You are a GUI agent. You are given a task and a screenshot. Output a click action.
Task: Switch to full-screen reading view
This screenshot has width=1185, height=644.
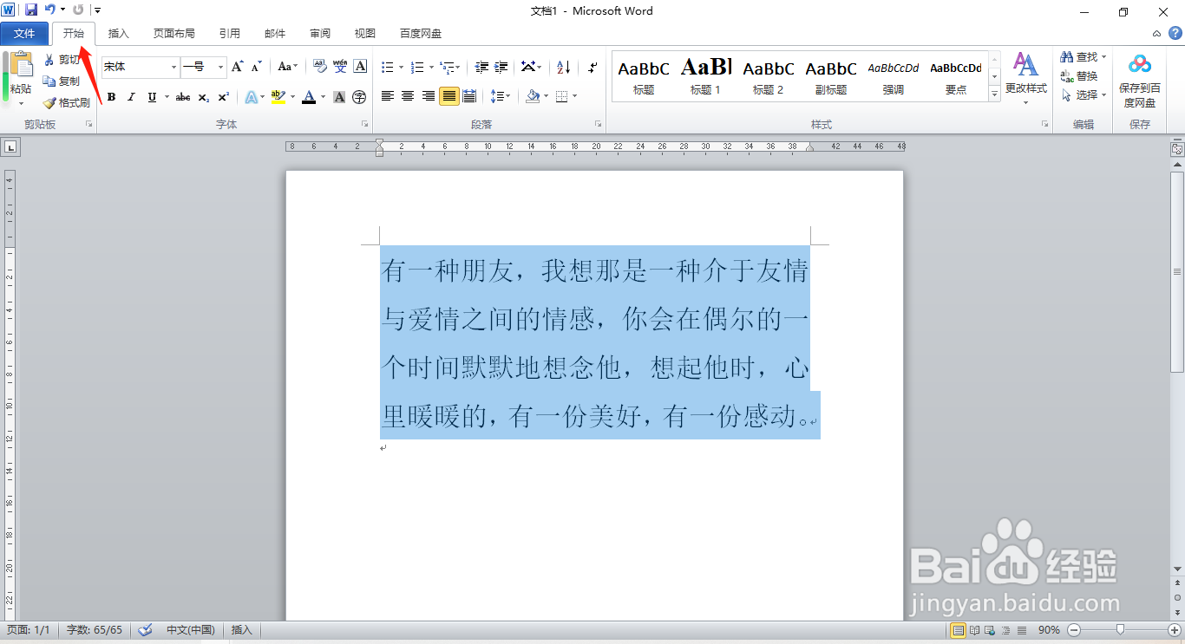[975, 630]
